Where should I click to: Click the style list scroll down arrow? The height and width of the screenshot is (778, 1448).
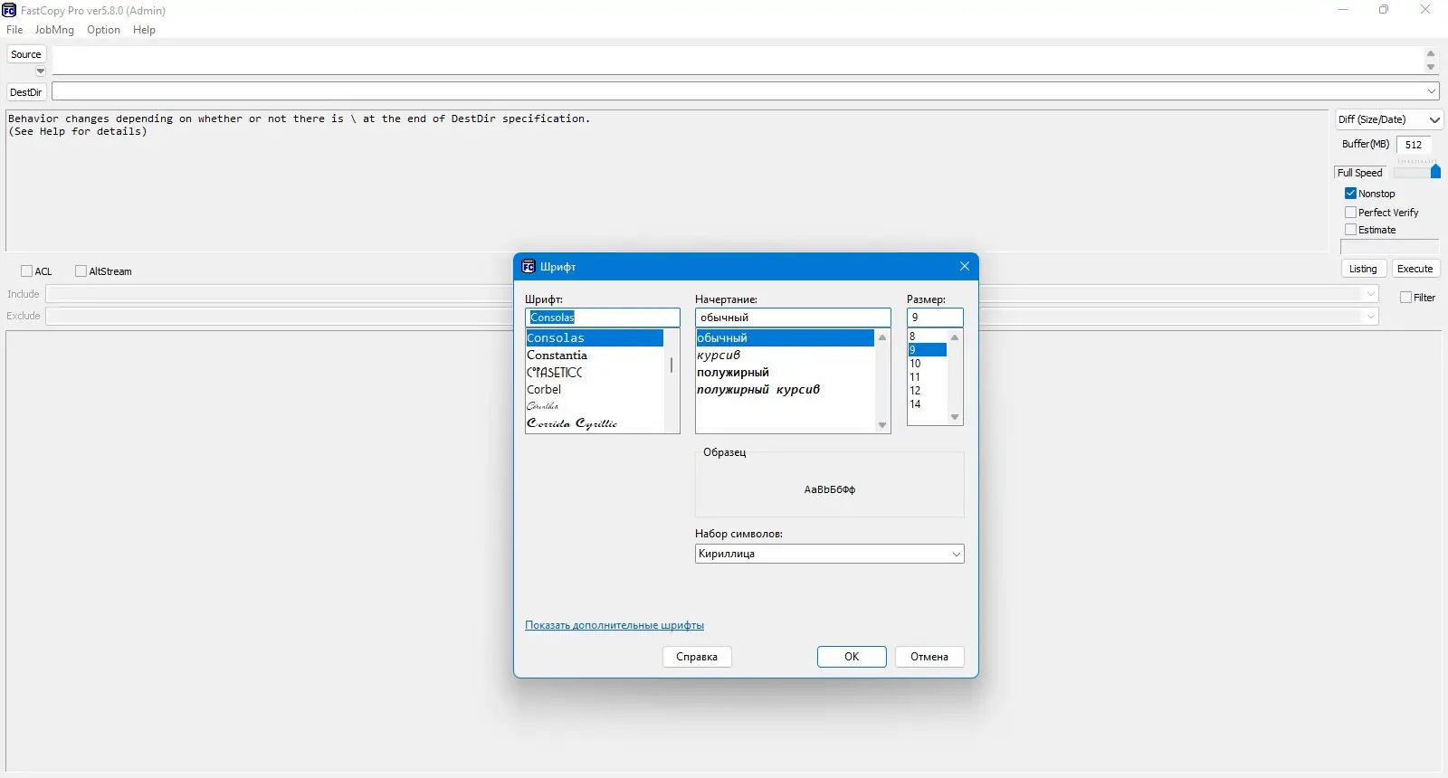coord(882,425)
